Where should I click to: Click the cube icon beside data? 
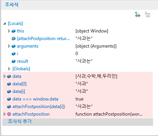[9, 76]
